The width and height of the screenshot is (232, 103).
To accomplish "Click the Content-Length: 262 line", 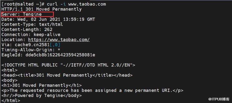I will click(27, 30).
